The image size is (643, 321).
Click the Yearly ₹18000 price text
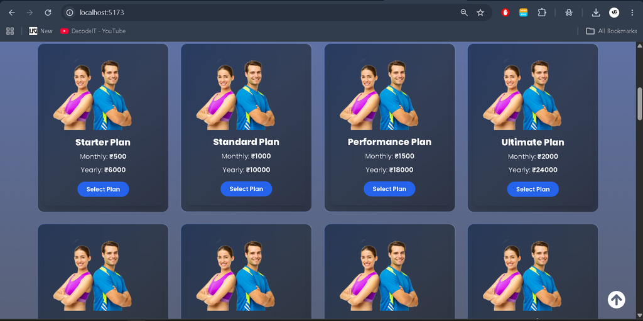coord(389,170)
